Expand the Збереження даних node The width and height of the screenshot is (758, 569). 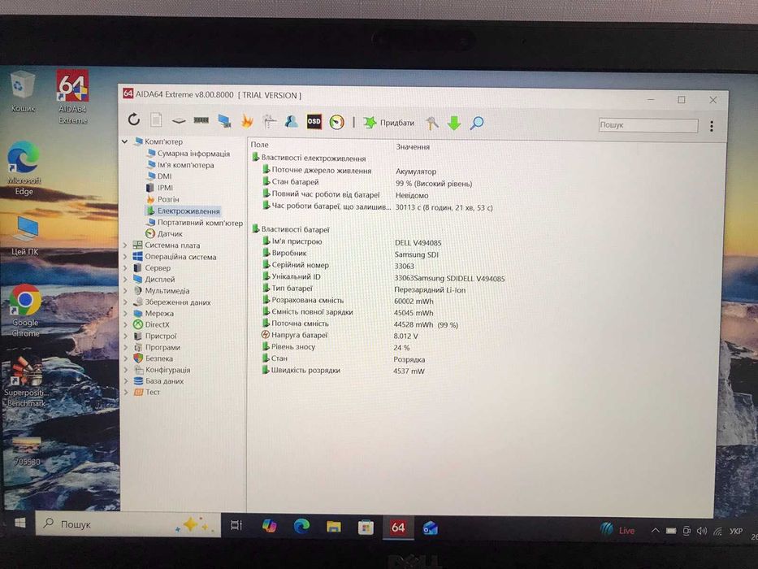coord(126,302)
